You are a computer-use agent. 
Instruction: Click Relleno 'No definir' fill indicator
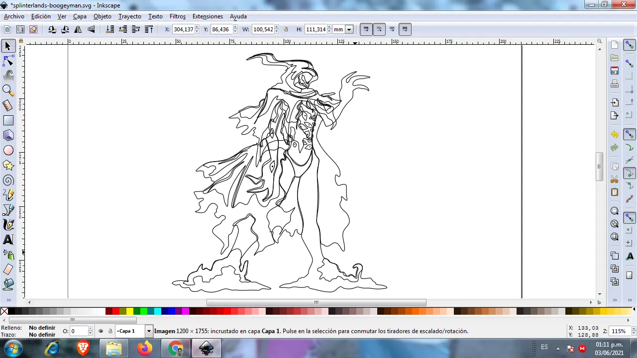(x=42, y=328)
